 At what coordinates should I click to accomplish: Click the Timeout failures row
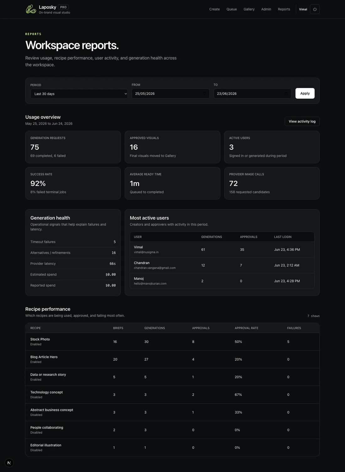point(73,242)
